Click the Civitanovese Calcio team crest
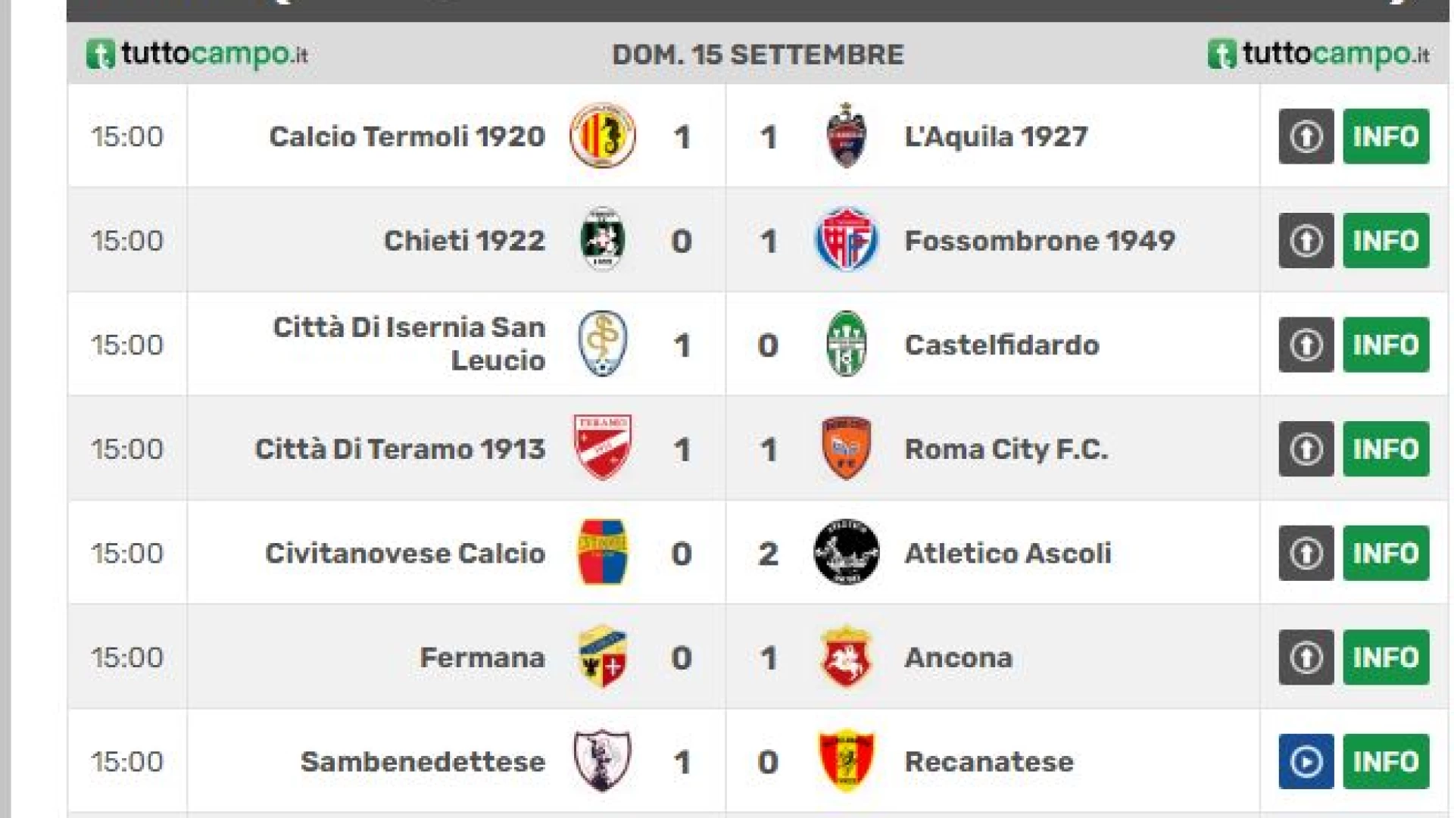Viewport: 1454px width, 818px height. (x=603, y=552)
